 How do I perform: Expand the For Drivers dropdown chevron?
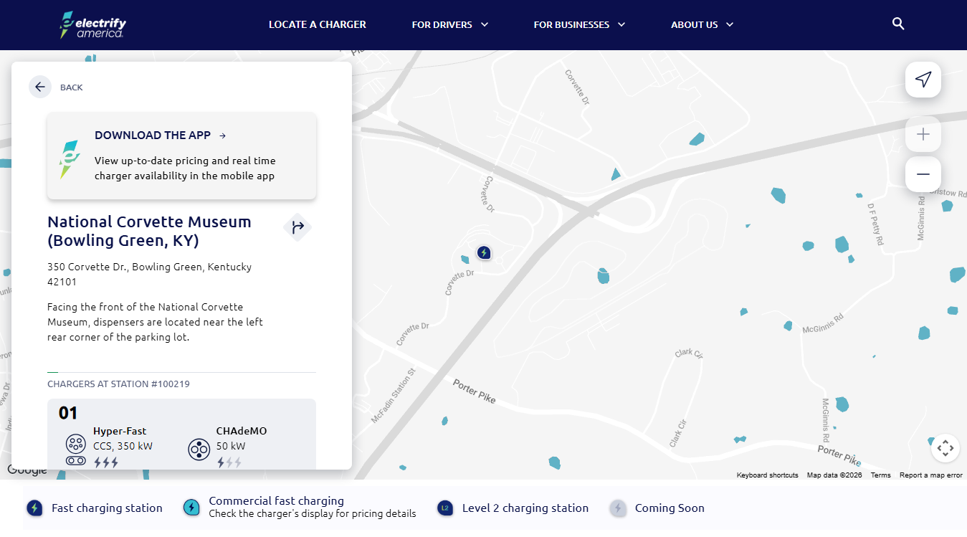point(485,24)
